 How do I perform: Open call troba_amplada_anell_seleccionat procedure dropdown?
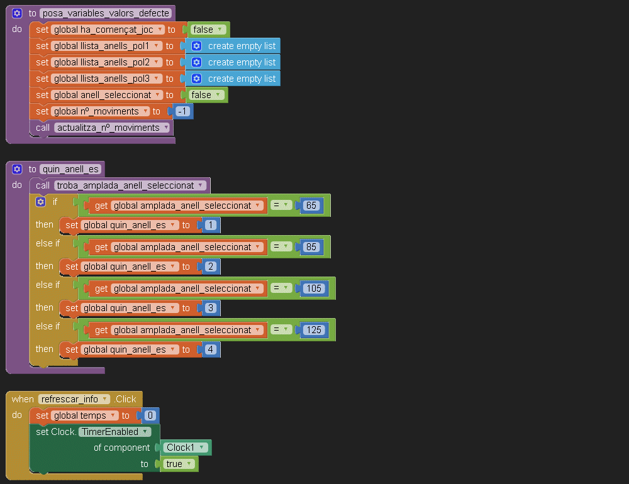pyautogui.click(x=130, y=185)
